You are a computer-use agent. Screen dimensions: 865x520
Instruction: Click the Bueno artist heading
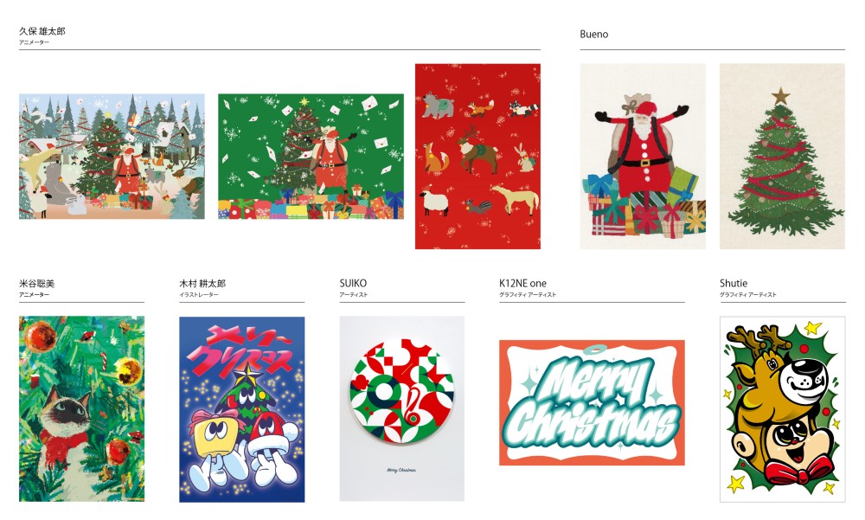(x=594, y=35)
